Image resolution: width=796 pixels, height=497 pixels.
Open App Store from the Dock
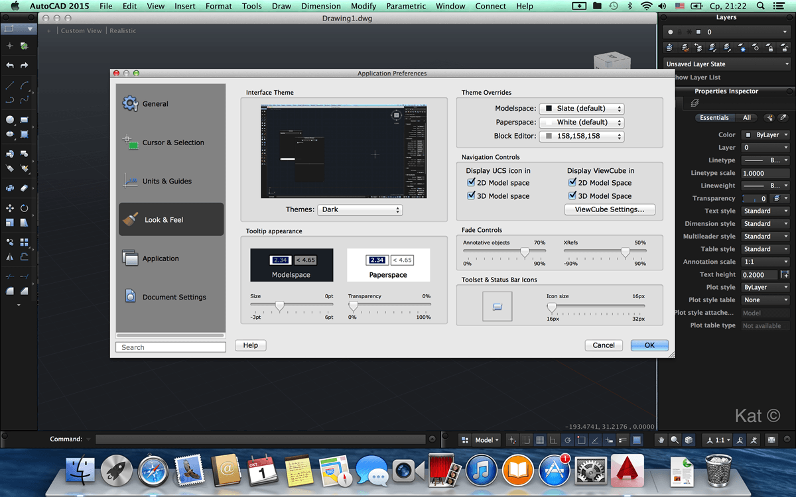pyautogui.click(x=555, y=471)
